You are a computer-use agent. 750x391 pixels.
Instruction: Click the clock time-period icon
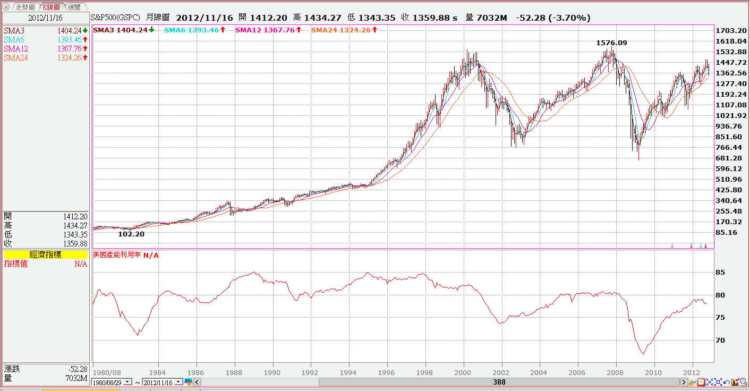(x=701, y=382)
